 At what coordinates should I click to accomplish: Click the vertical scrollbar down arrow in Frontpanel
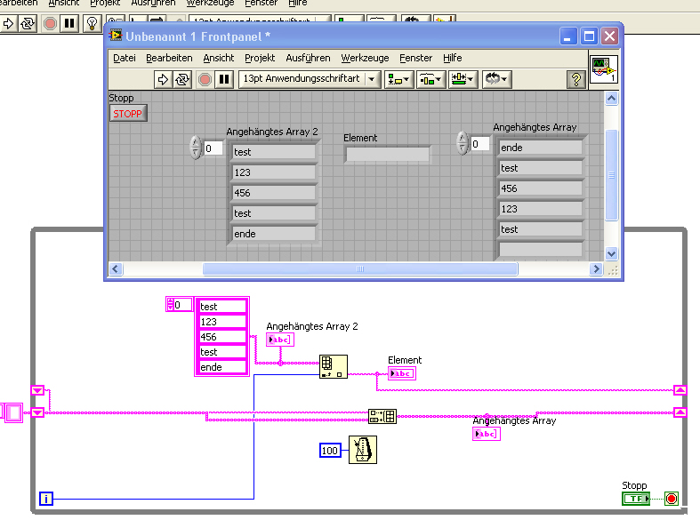point(611,254)
